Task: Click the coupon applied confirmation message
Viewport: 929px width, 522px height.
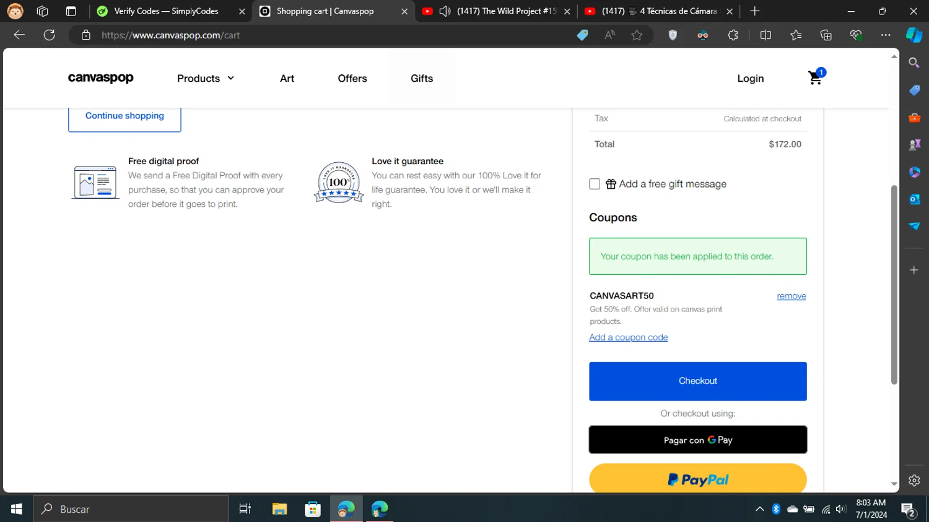Action: click(x=698, y=256)
